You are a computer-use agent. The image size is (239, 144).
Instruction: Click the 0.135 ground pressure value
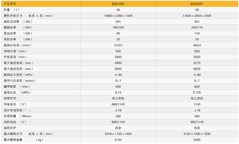click(197, 92)
